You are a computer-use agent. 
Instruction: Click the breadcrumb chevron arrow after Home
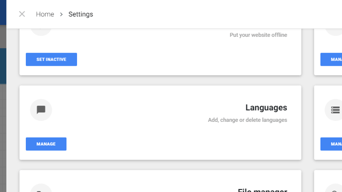(x=61, y=14)
